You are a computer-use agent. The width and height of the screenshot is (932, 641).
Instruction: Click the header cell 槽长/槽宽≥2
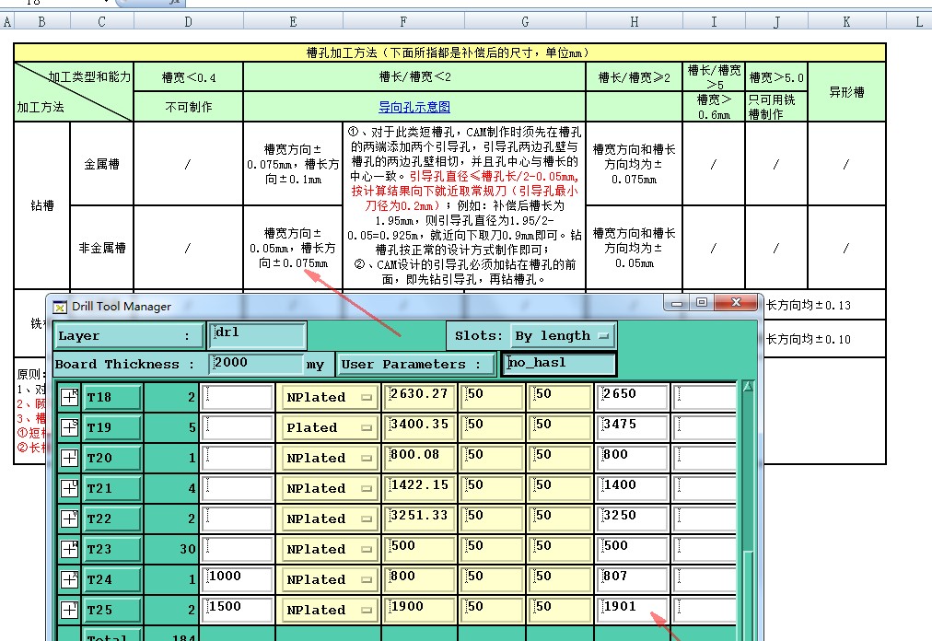click(635, 76)
